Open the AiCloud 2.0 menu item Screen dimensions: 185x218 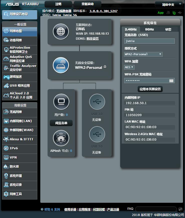pyautogui.click(x=20, y=95)
